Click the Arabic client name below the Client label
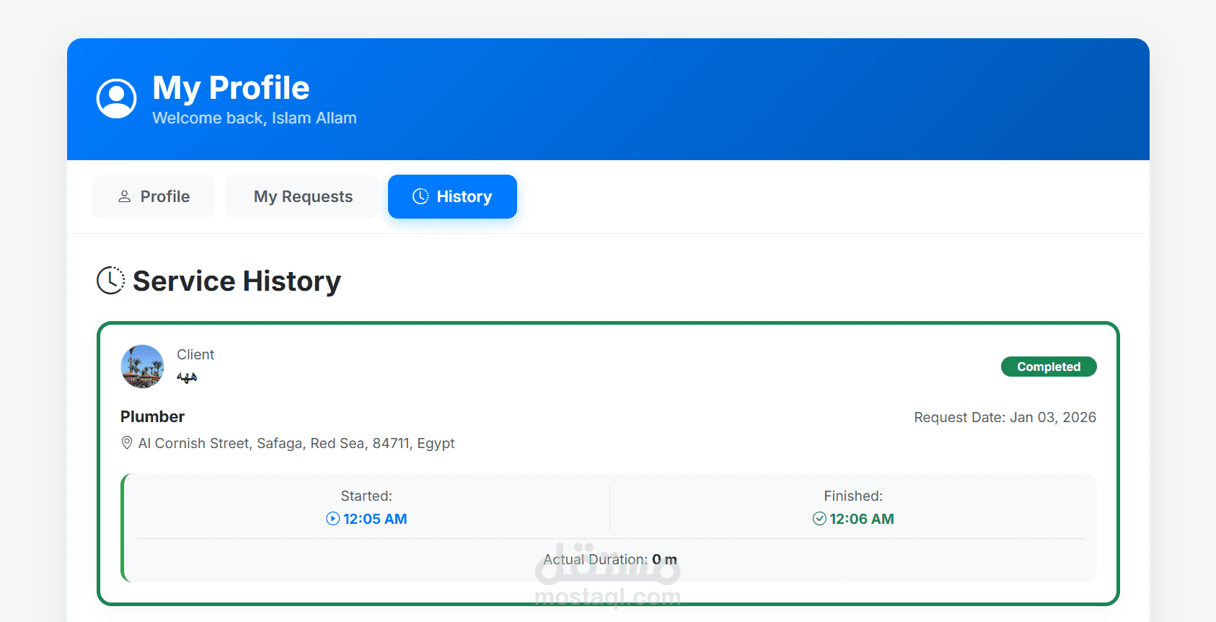1216x622 pixels. pyautogui.click(x=187, y=377)
